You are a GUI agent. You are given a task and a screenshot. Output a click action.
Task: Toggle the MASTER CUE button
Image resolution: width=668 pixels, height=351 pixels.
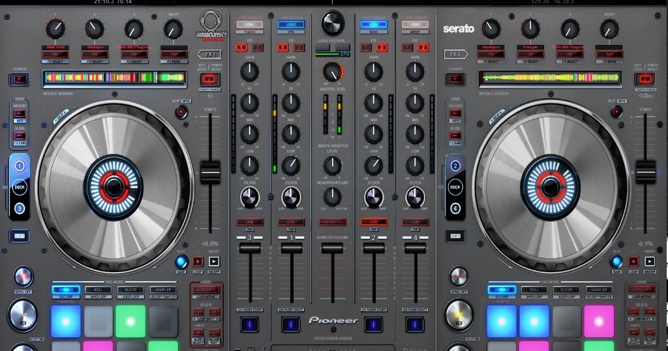click(x=332, y=222)
